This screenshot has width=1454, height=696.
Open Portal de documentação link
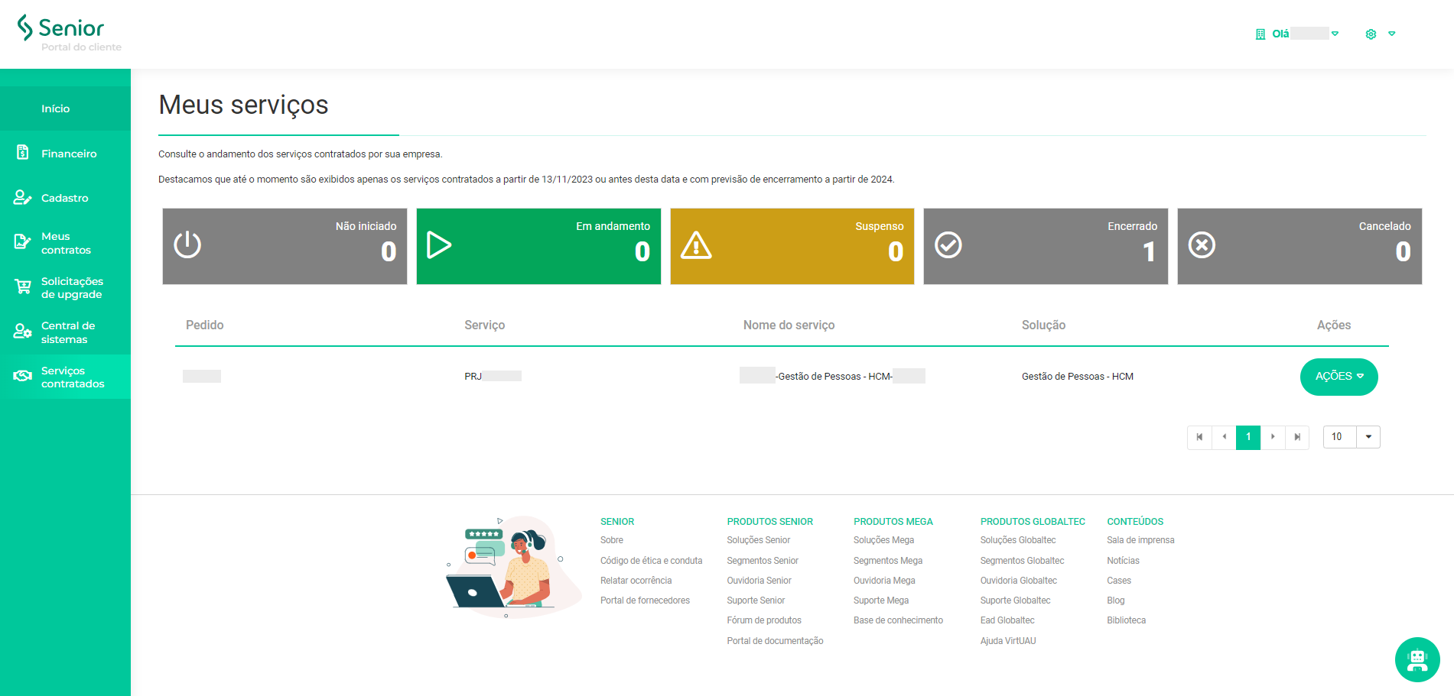pos(775,641)
